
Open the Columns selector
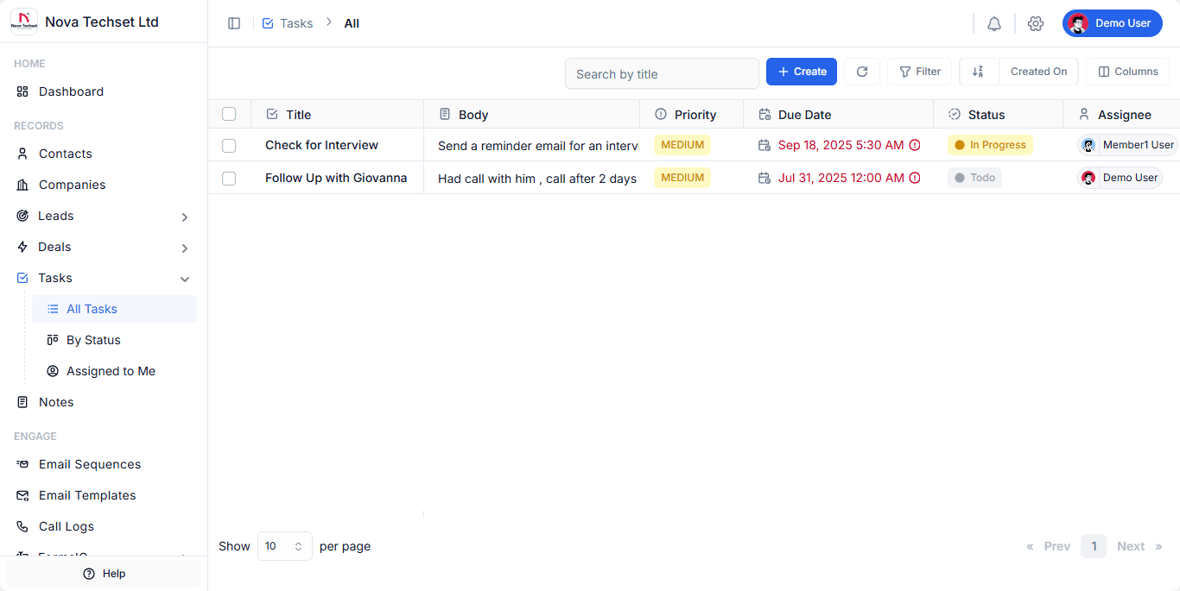click(1127, 72)
